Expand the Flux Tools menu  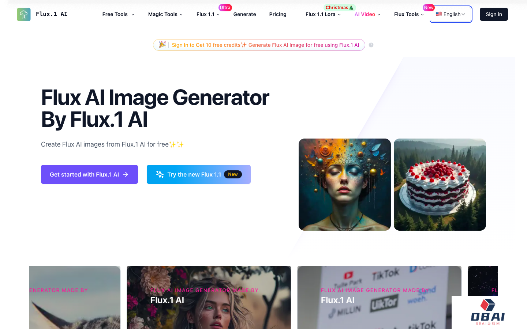pyautogui.click(x=409, y=14)
